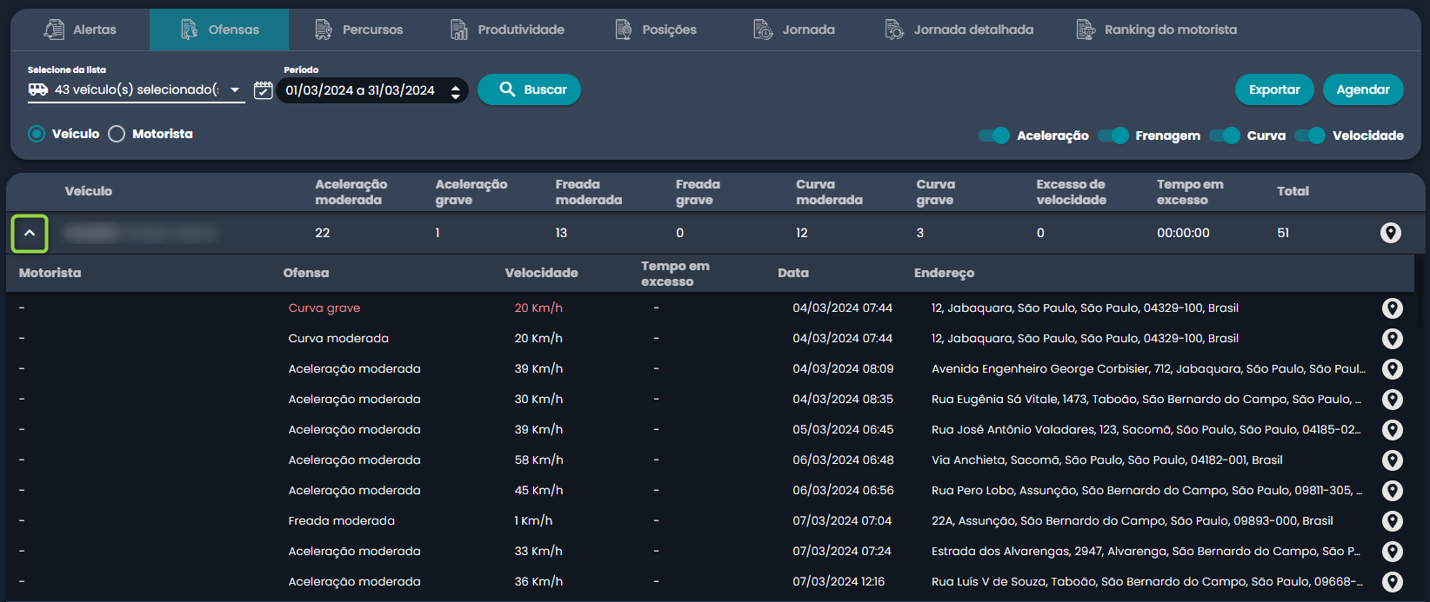This screenshot has width=1430, height=602.
Task: Click the period date range stepper arrows
Action: (x=455, y=90)
